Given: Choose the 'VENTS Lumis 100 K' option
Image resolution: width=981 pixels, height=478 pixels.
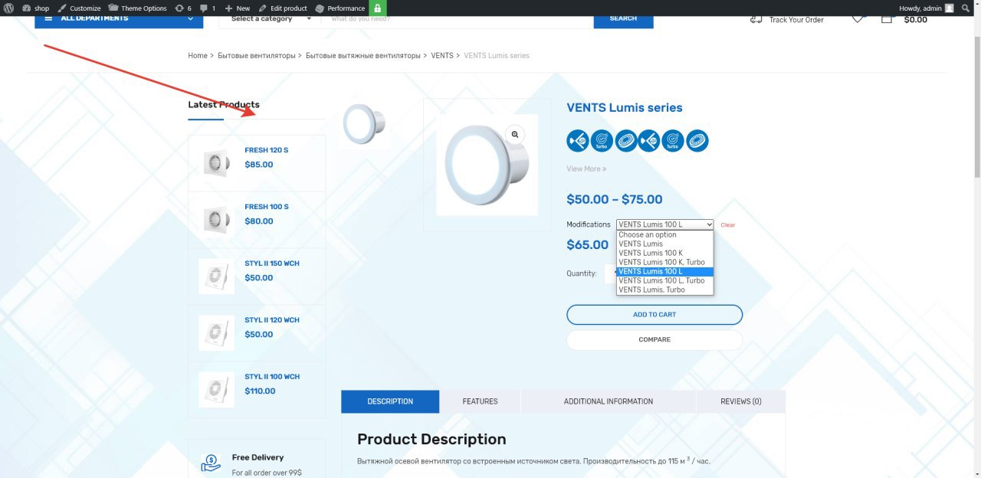Looking at the screenshot, I should [x=665, y=254].
